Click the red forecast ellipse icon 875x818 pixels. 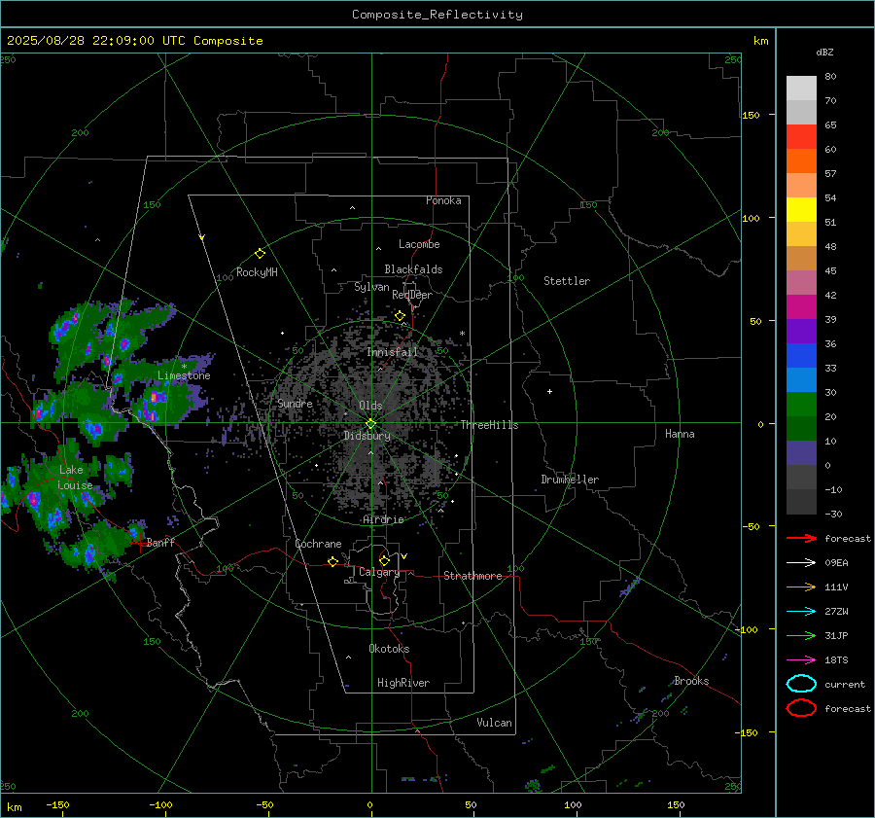click(801, 708)
